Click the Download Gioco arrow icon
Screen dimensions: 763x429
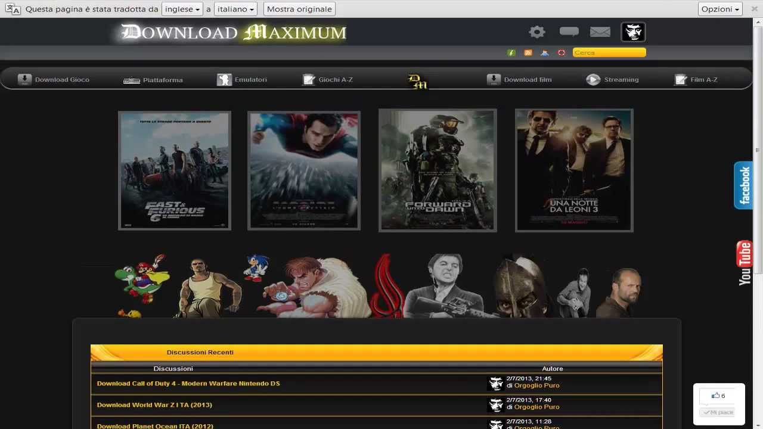pos(24,79)
